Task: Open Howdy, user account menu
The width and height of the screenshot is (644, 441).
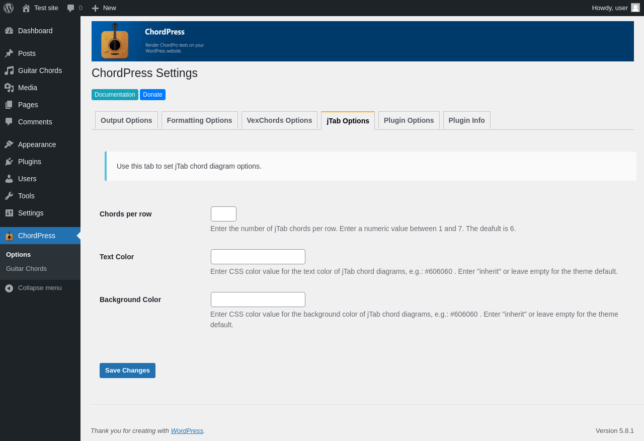Action: tap(615, 8)
